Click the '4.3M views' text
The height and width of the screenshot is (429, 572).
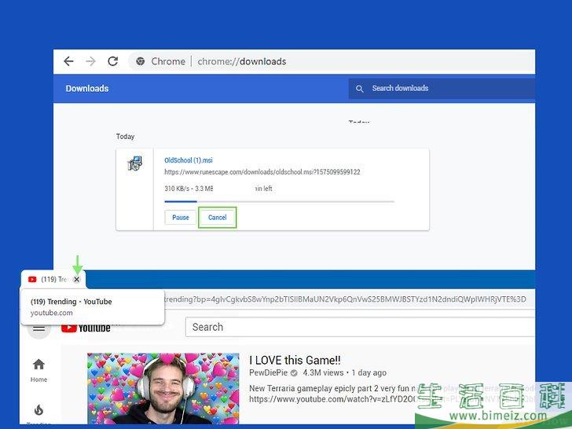pos(323,372)
